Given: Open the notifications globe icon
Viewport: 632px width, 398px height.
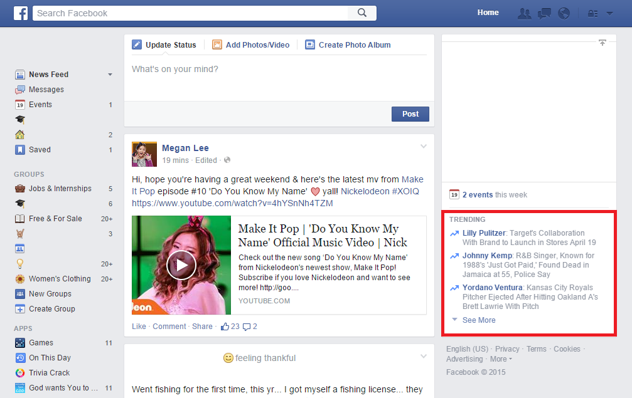Looking at the screenshot, I should (564, 13).
